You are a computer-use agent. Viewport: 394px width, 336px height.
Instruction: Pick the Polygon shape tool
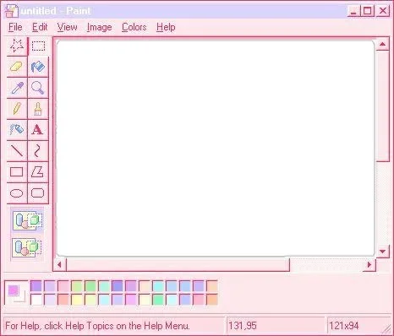38,172
